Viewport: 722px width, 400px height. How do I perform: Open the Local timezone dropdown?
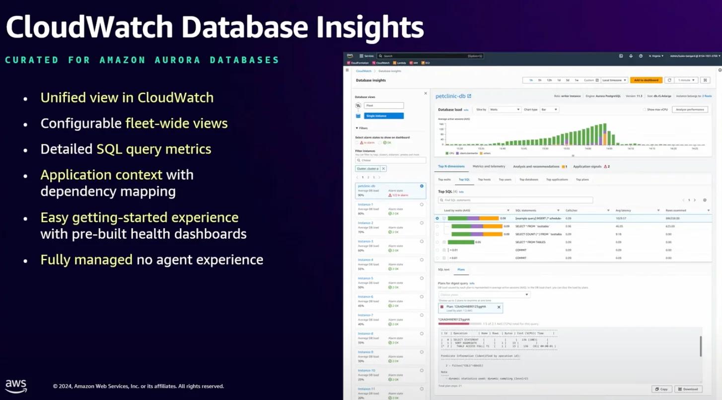[x=614, y=80]
